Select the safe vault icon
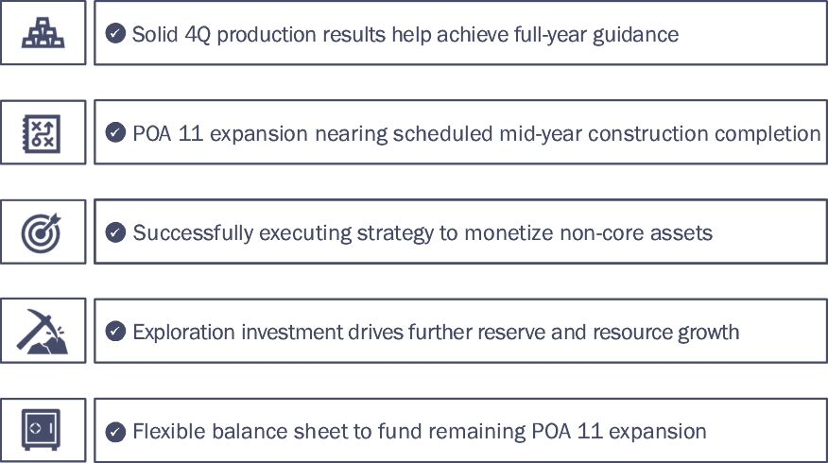This screenshot has height=463, width=828. [x=43, y=430]
